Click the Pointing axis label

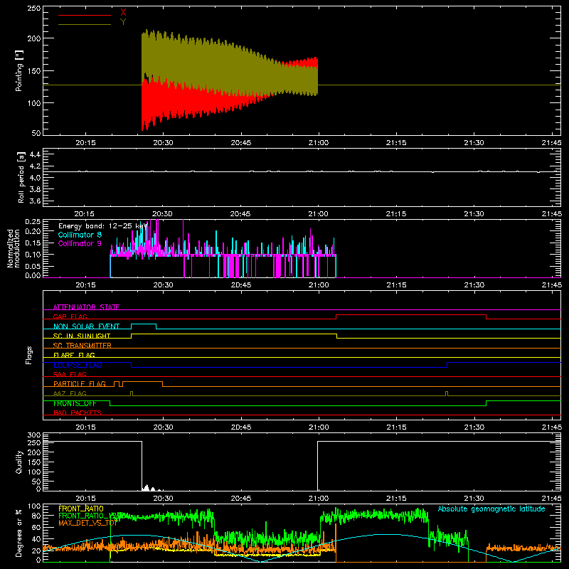click(x=19, y=70)
